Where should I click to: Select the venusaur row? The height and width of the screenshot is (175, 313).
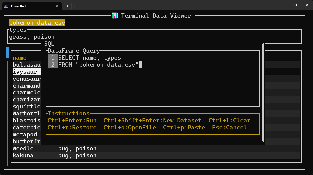[27, 79]
